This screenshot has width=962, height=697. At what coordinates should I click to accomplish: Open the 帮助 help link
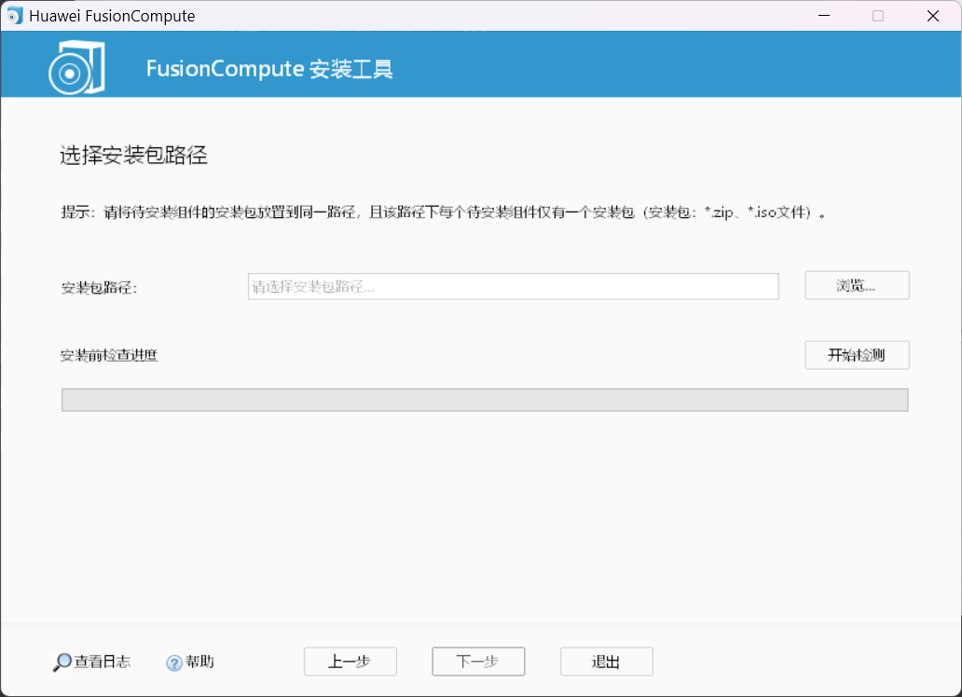[200, 662]
